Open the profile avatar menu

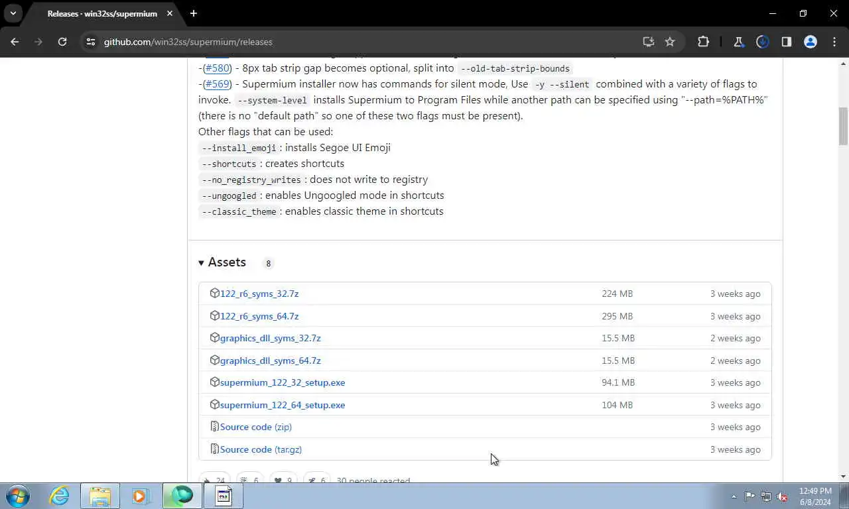(x=811, y=42)
